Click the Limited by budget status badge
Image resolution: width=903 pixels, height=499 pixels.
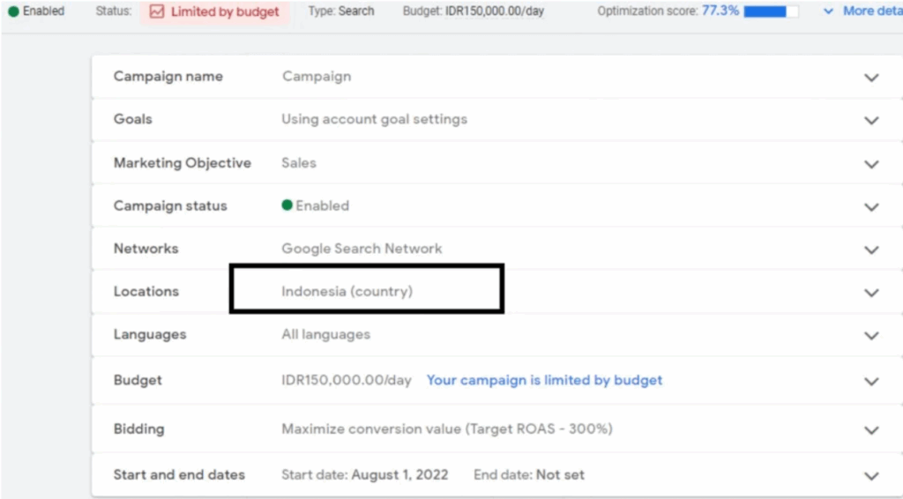coord(214,12)
